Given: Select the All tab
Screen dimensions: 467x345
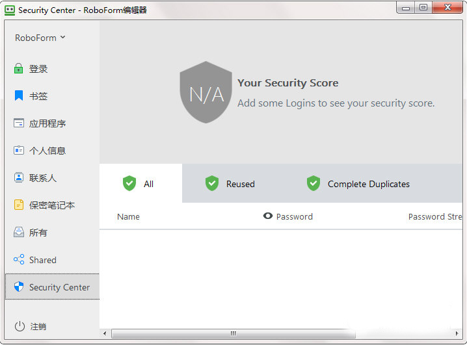Looking at the screenshot, I should point(140,184).
